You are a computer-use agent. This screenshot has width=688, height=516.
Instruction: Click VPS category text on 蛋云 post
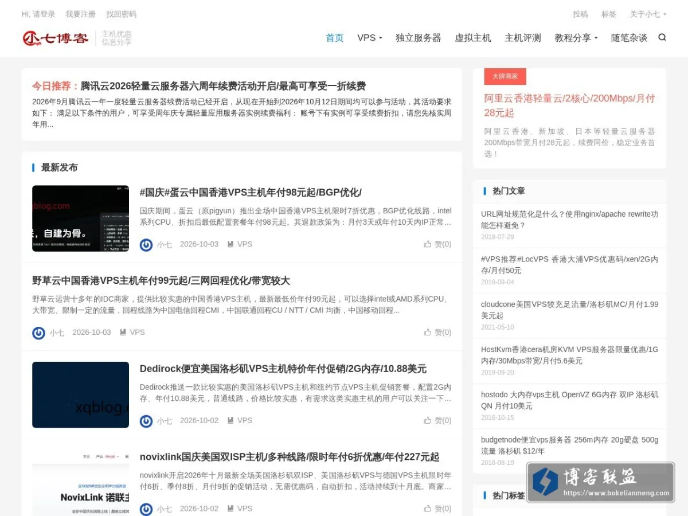tap(245, 244)
